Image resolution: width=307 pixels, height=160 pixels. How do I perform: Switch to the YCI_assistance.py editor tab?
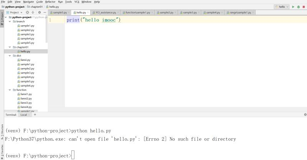[x=104, y=13]
